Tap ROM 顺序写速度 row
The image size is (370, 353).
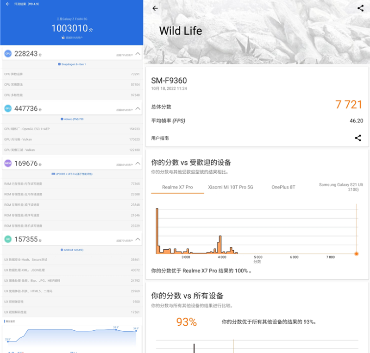[72, 215]
